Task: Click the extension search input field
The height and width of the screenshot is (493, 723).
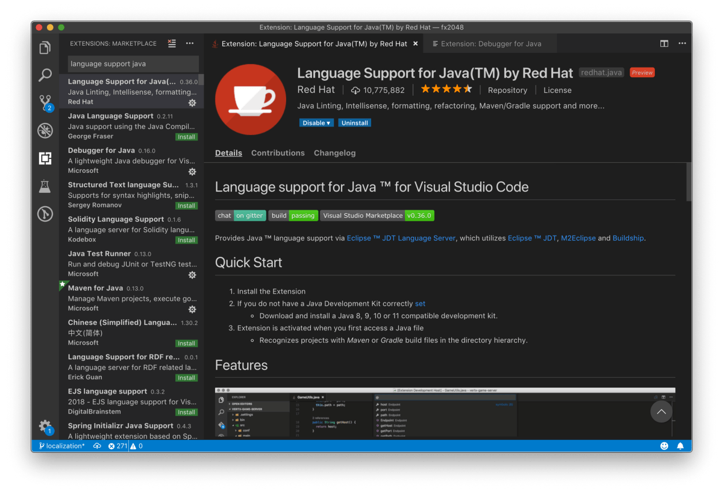Action: [133, 63]
